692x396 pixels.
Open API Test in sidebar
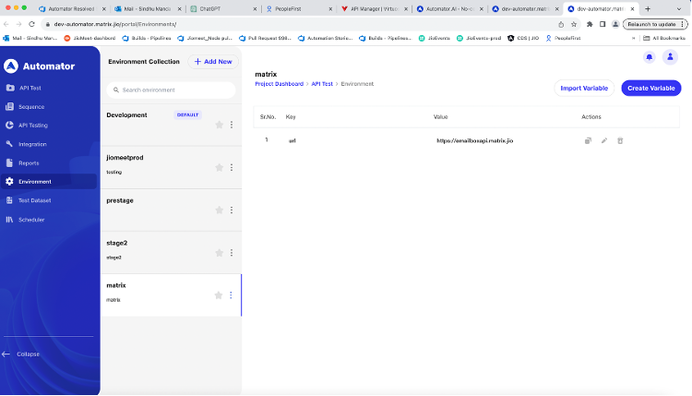click(x=30, y=88)
